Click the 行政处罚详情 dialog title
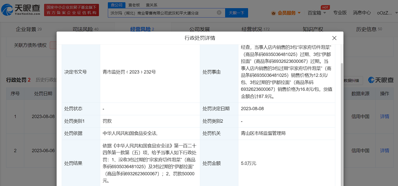Image resolution: width=398 pixels, height=186 pixels. [x=200, y=38]
